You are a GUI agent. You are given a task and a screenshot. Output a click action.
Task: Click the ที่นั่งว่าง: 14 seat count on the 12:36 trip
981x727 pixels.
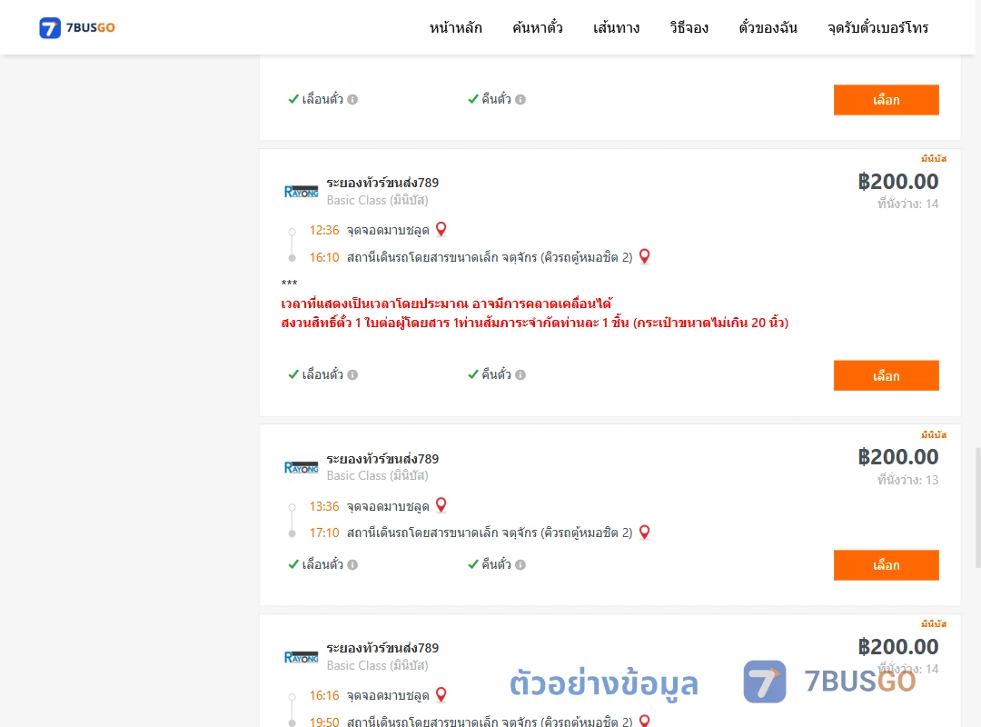pos(907,204)
